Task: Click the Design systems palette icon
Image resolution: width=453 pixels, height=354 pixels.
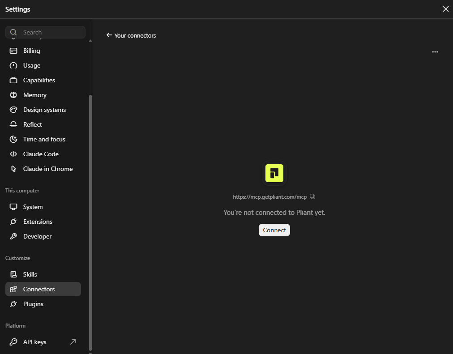Action: [x=13, y=110]
